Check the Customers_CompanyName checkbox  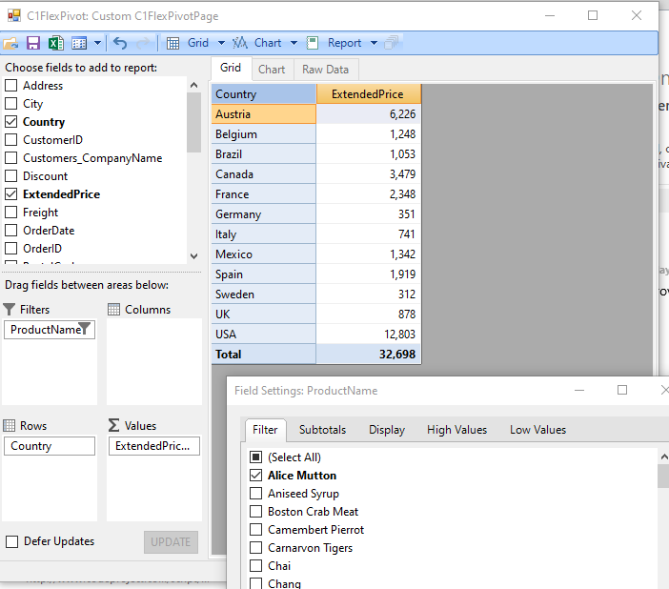pos(11,158)
